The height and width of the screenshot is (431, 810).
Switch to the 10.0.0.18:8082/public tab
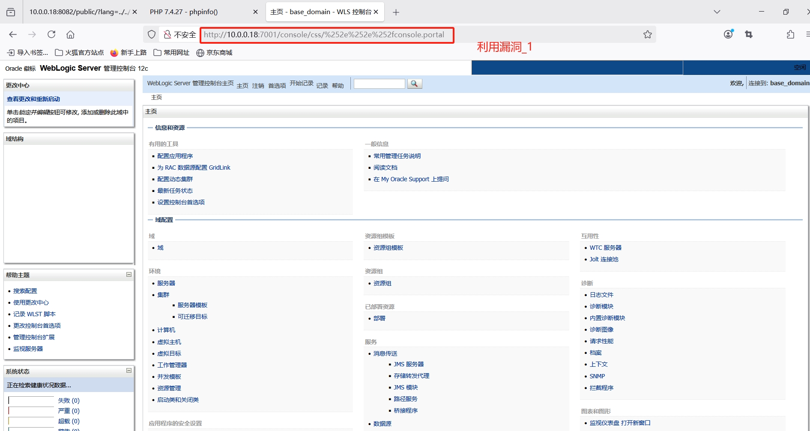pyautogui.click(x=79, y=12)
